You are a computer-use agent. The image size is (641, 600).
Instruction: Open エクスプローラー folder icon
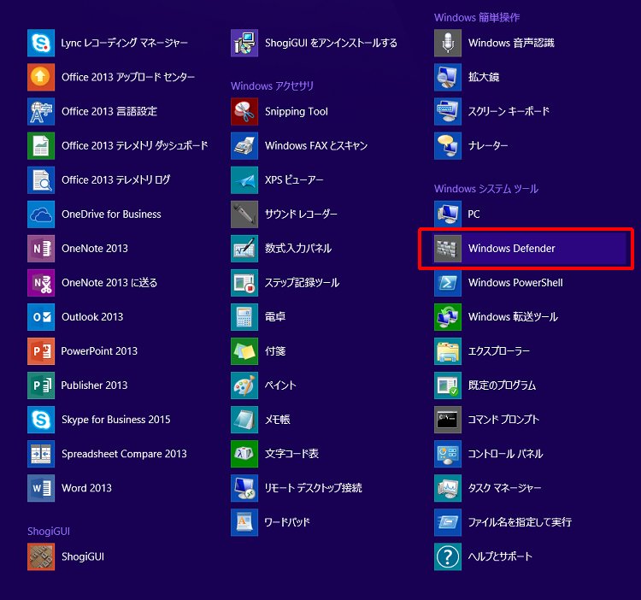[x=448, y=351]
